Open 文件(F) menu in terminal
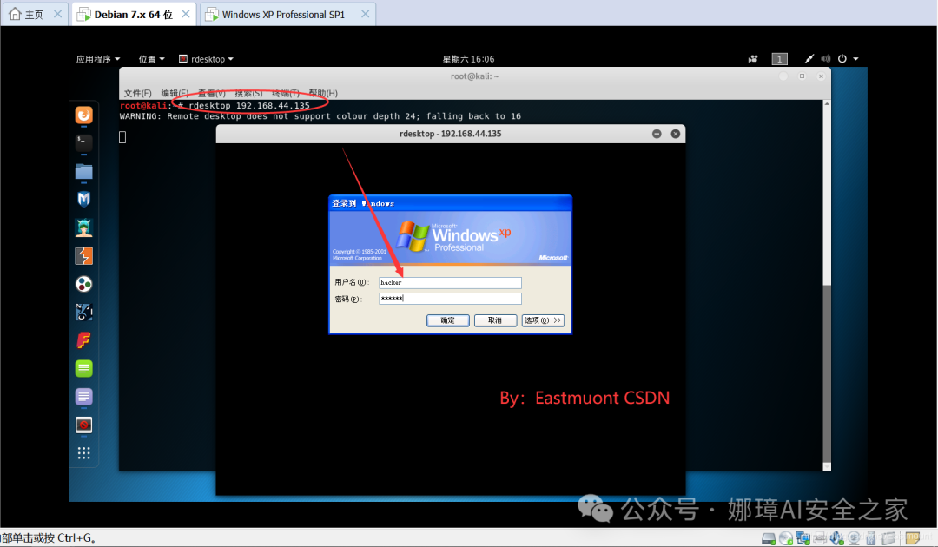The image size is (938, 547). point(137,93)
